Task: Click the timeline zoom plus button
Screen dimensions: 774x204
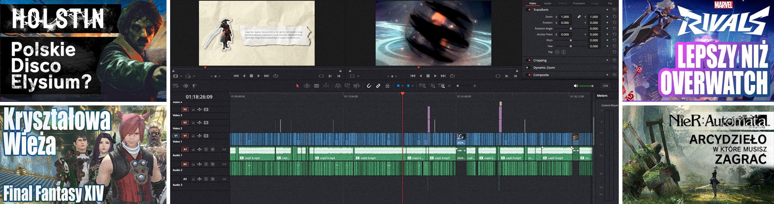Action: [475, 86]
